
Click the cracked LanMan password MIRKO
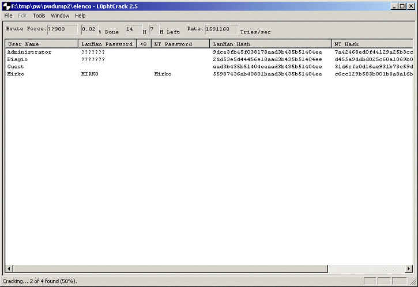tap(89, 74)
